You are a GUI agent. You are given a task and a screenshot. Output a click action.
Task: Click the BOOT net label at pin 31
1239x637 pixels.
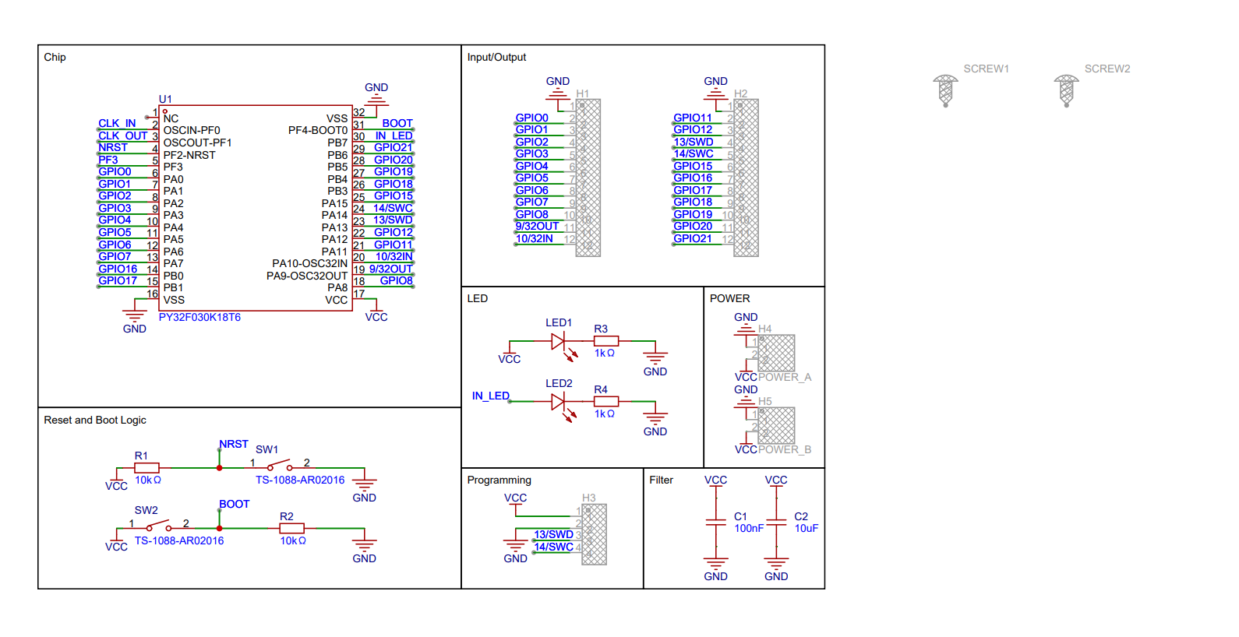397,123
